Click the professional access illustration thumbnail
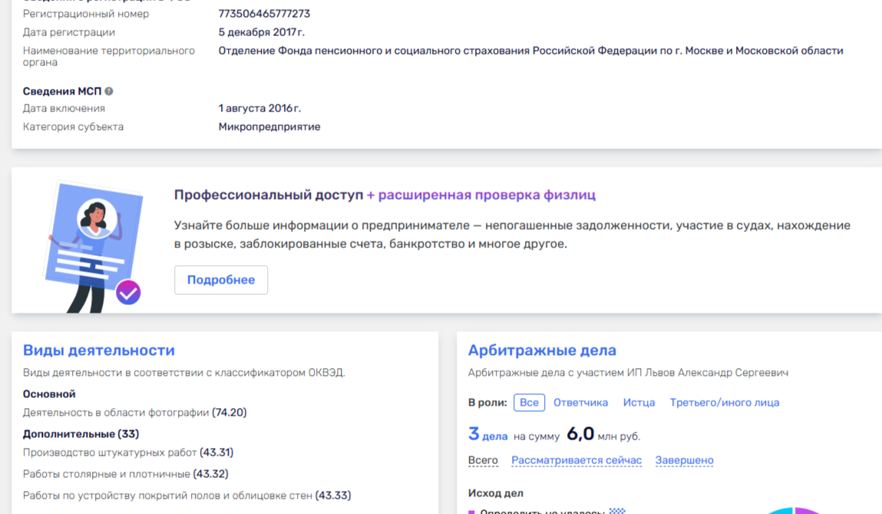The image size is (882, 514). 94,247
